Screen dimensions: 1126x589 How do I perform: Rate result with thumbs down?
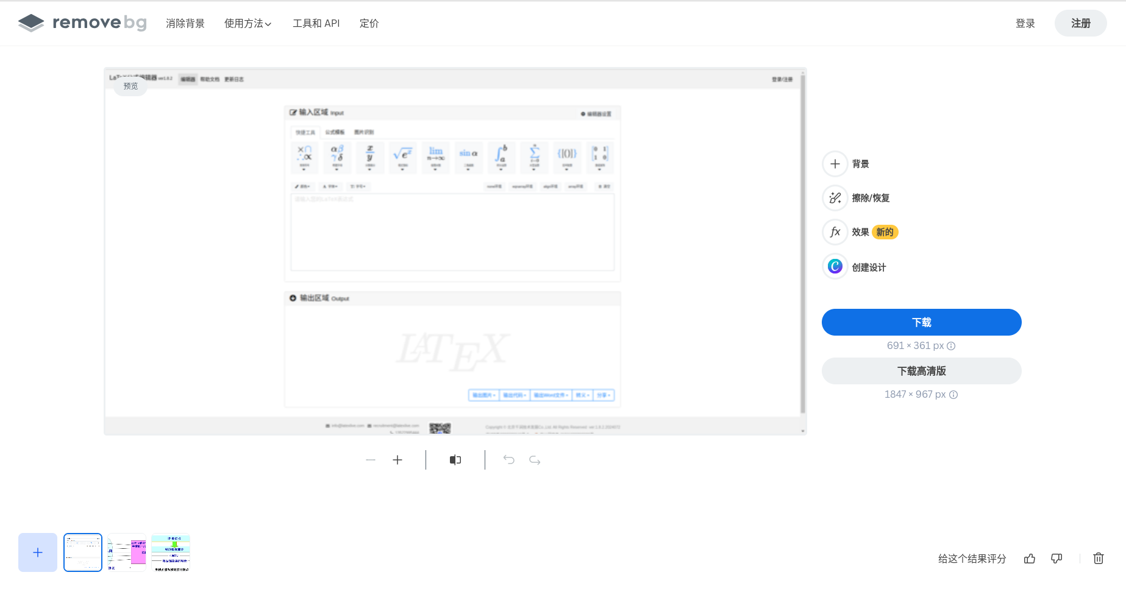click(x=1057, y=559)
